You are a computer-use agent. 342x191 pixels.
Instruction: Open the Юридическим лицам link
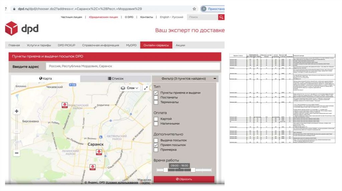(103, 17)
